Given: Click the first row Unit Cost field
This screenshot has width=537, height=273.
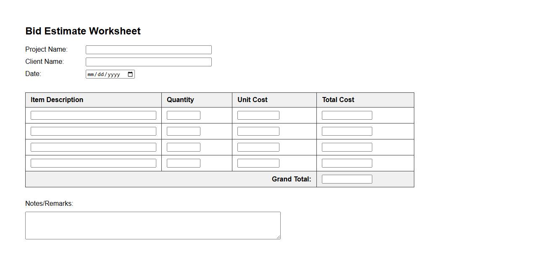Looking at the screenshot, I should pyautogui.click(x=258, y=115).
